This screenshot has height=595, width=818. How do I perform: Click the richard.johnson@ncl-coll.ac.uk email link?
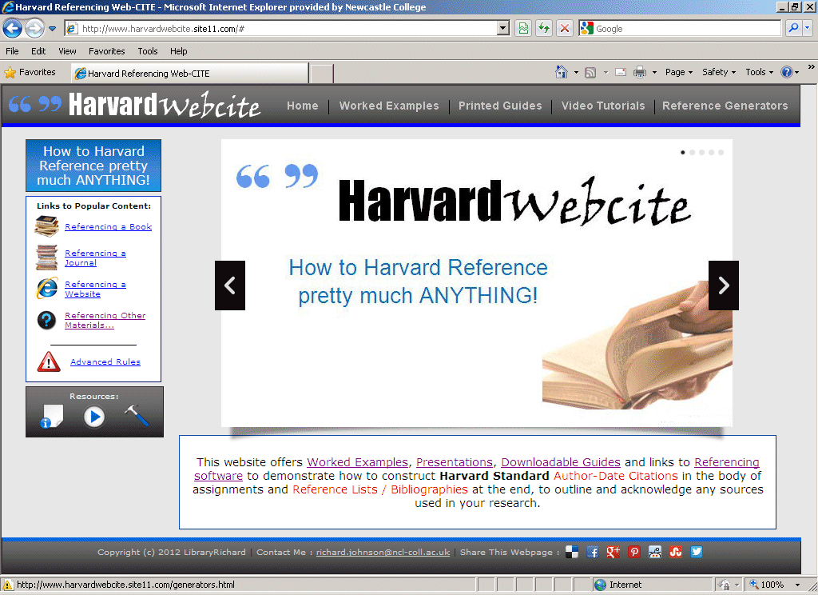tap(383, 552)
